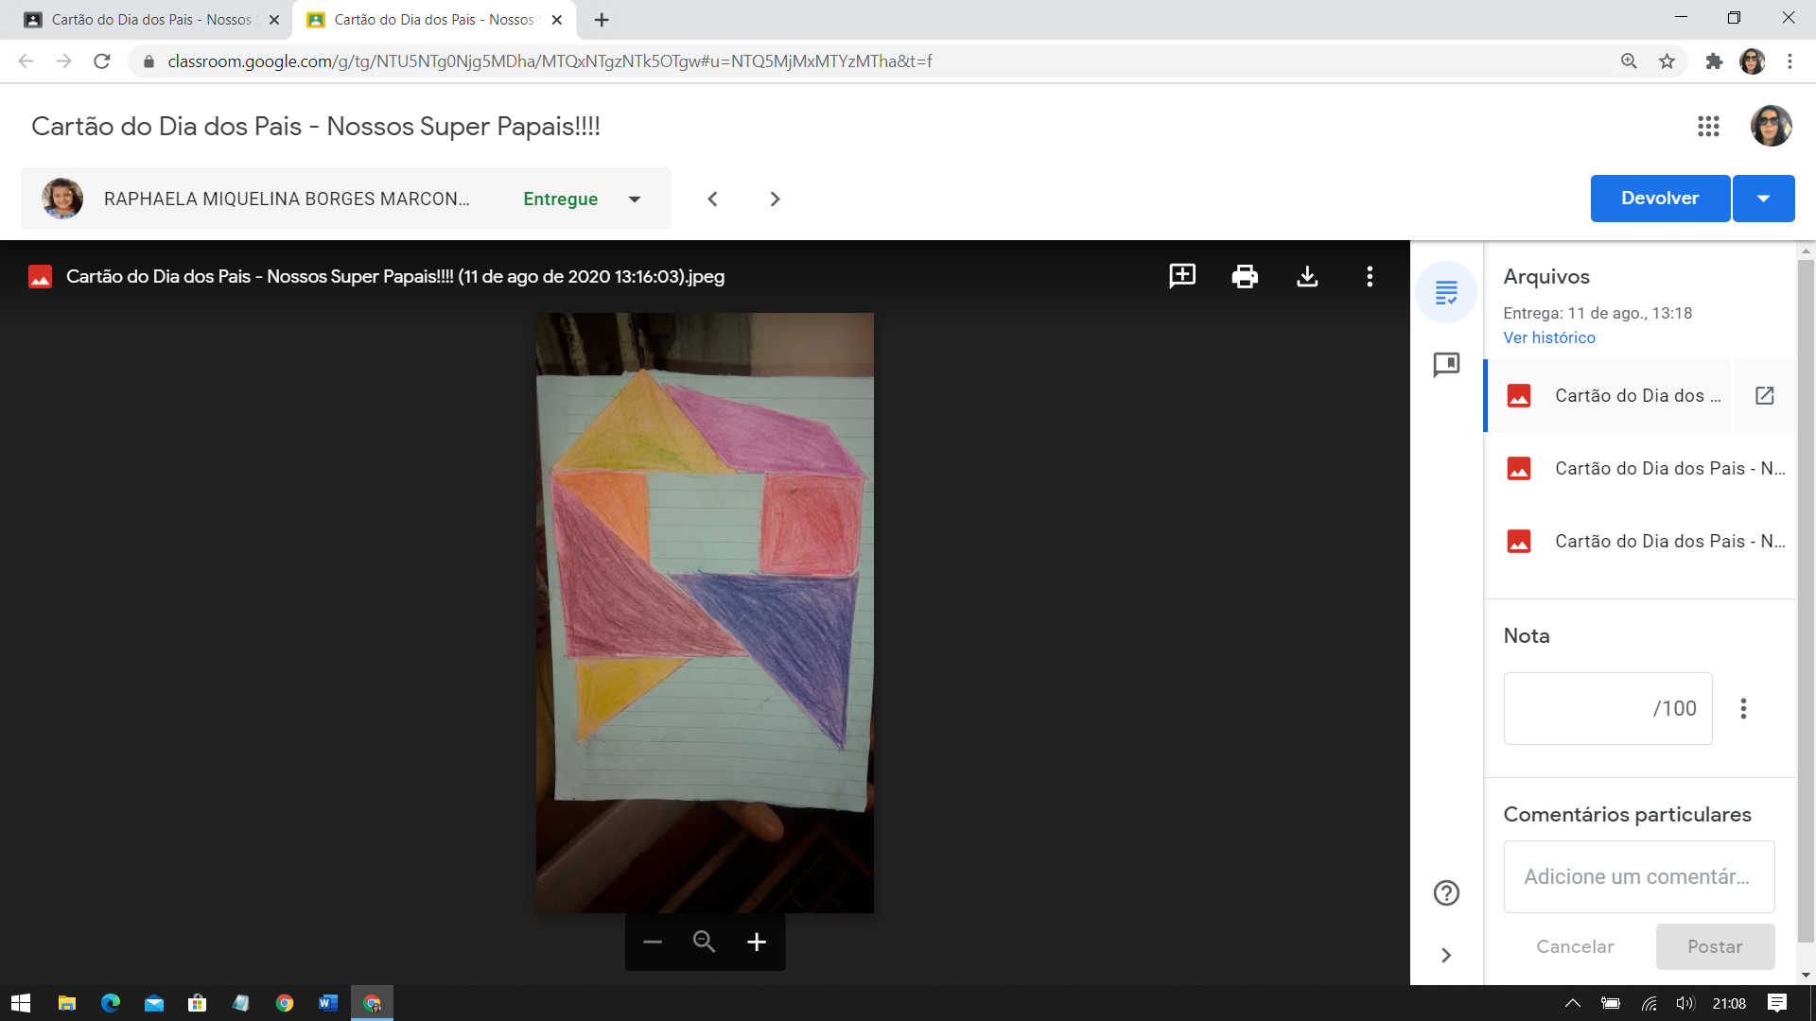The image size is (1816, 1021).
Task: Open Mail app from taskbar
Action: click(x=153, y=1003)
